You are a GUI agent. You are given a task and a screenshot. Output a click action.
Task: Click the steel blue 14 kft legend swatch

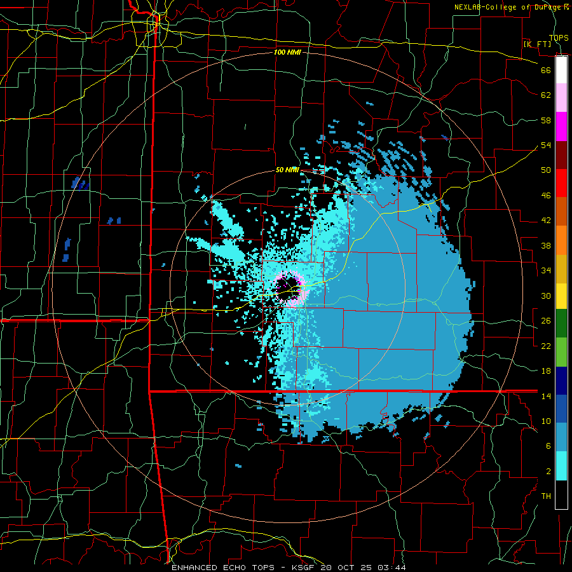(x=561, y=437)
